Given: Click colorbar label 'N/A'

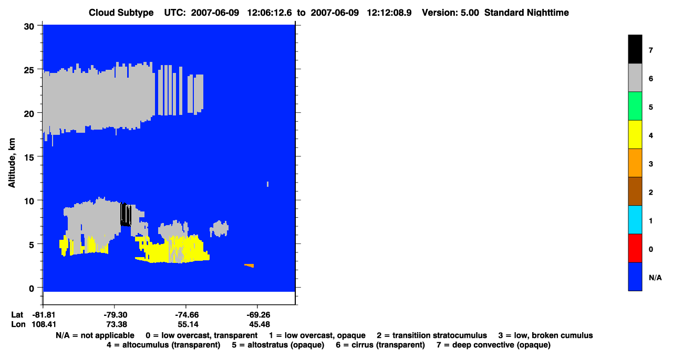Looking at the screenshot, I should click(655, 277).
